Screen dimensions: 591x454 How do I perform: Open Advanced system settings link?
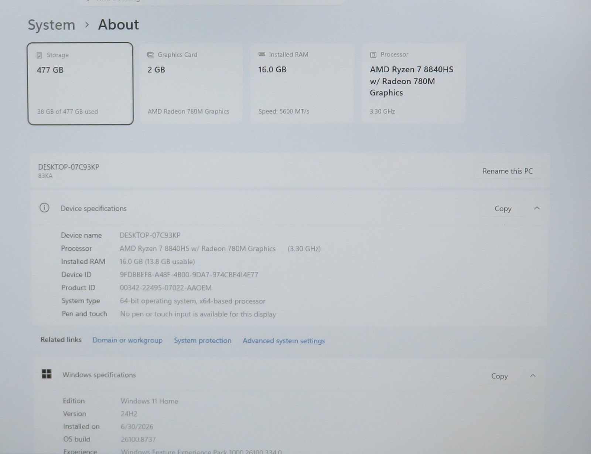(x=284, y=341)
